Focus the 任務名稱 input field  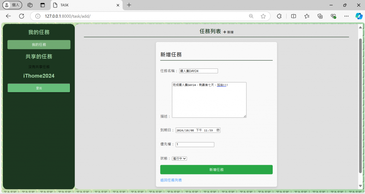pyautogui.click(x=199, y=71)
